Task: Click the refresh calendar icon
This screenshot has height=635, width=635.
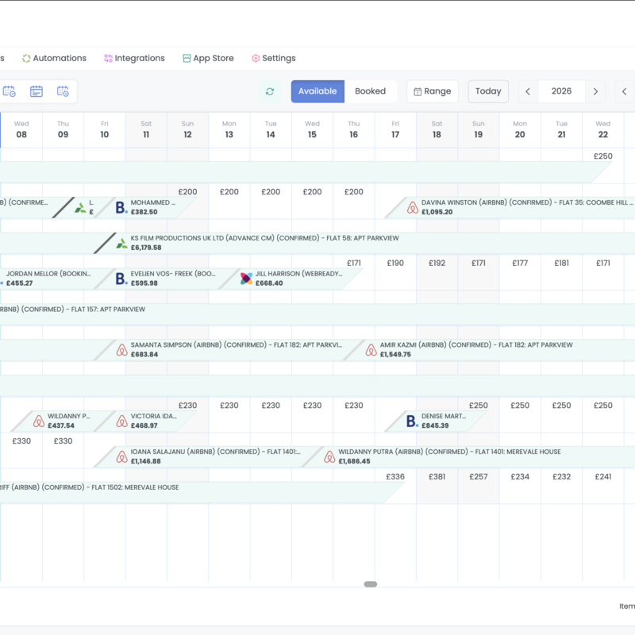Action: [270, 91]
